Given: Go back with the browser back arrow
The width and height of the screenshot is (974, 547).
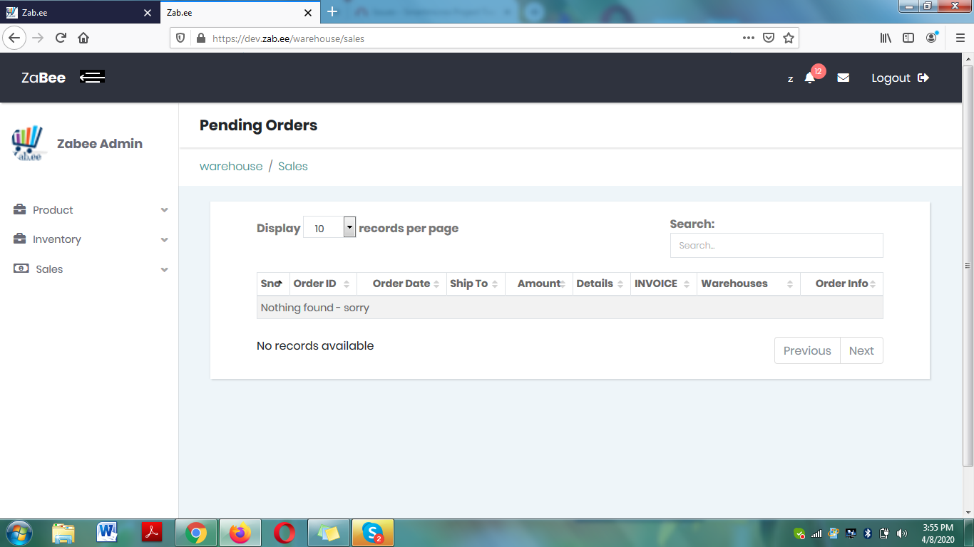Looking at the screenshot, I should (14, 38).
